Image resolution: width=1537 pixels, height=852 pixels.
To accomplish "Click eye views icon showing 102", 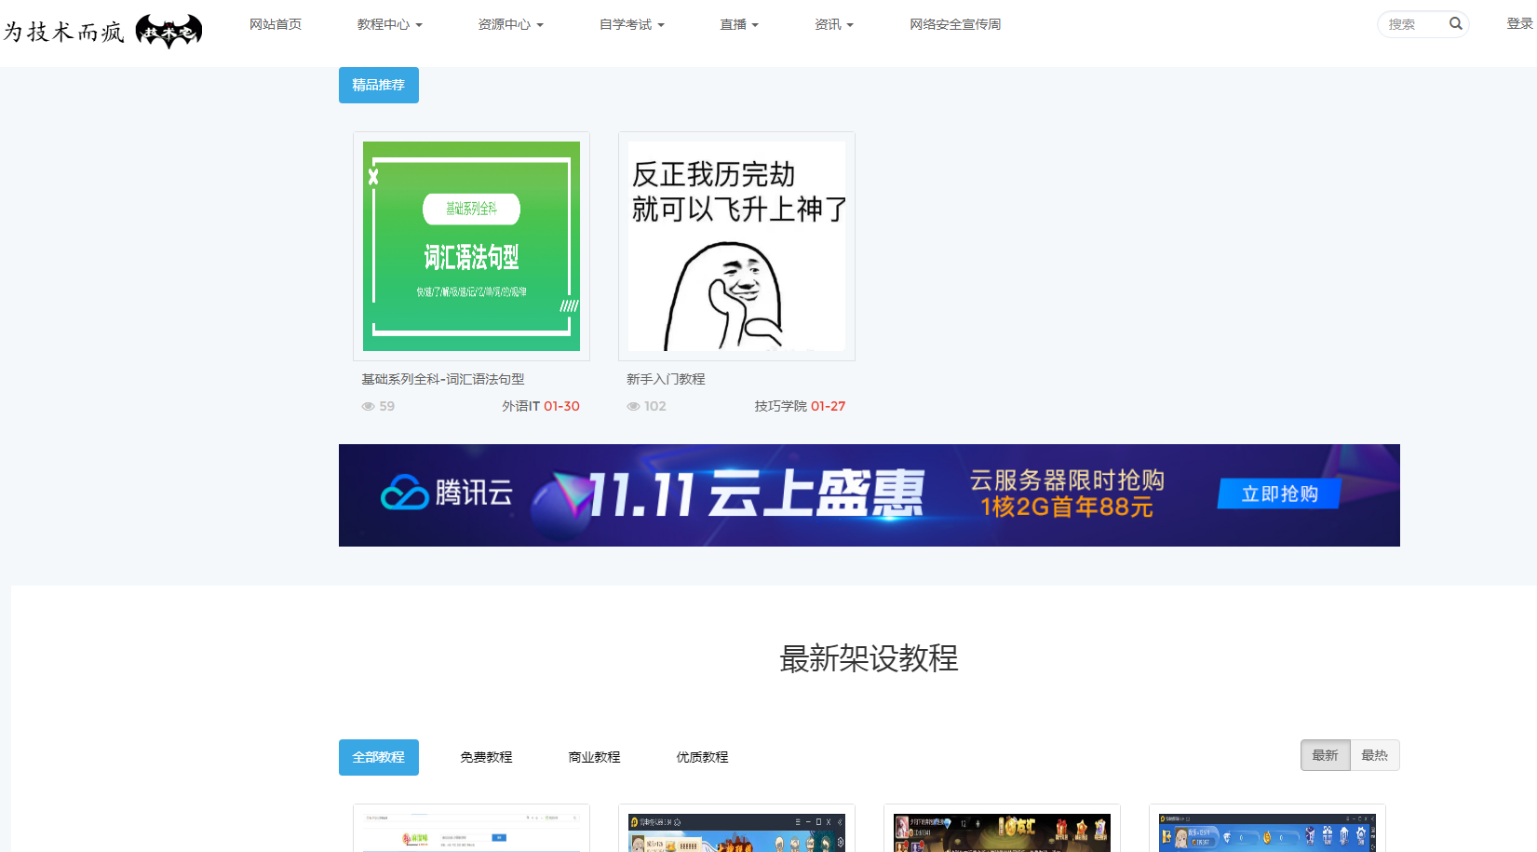I will 633,407.
